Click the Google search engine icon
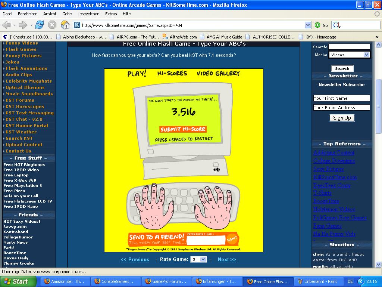The width and height of the screenshot is (382, 287). click(336, 25)
